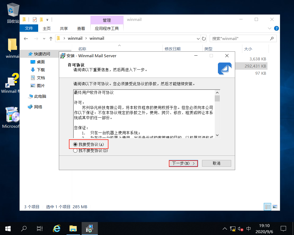This screenshot has height=235, width=294.
Task: Close the Winmail installer dialog
Action: coord(227,56)
